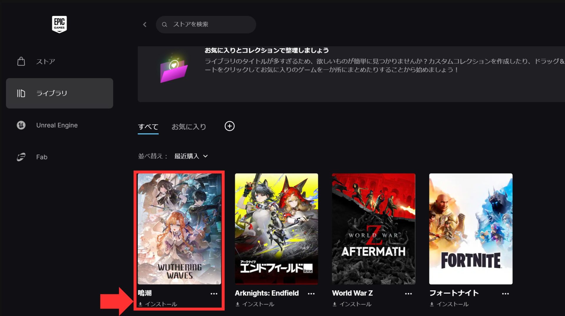Select the すべて tab
565x316 pixels.
(148, 127)
